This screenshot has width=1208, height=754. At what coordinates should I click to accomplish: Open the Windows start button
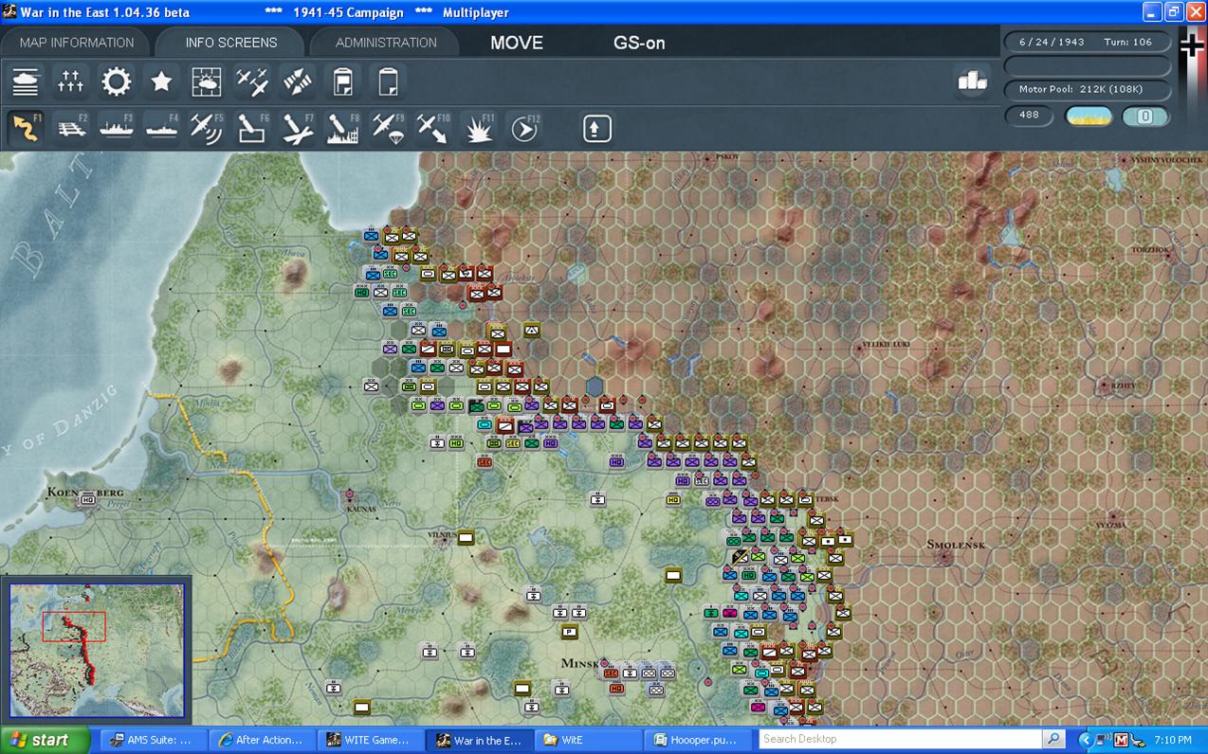tap(46, 740)
